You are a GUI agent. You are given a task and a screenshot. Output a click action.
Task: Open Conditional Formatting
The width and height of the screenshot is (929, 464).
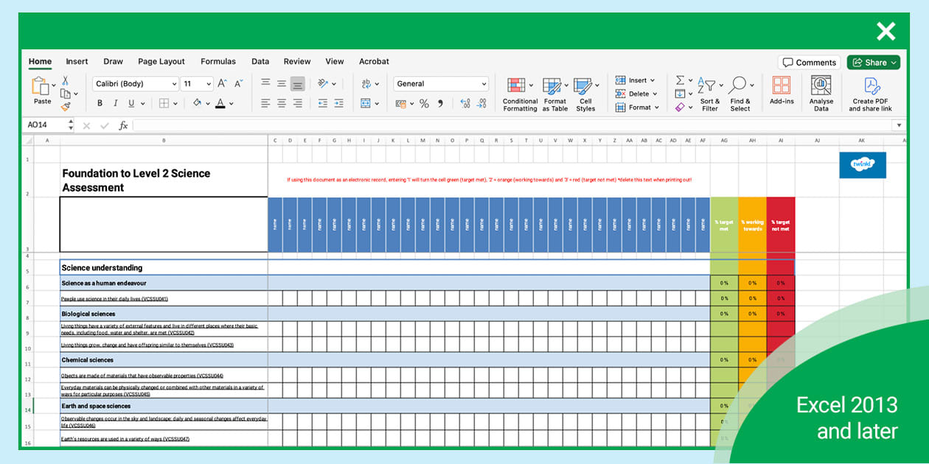coord(520,94)
